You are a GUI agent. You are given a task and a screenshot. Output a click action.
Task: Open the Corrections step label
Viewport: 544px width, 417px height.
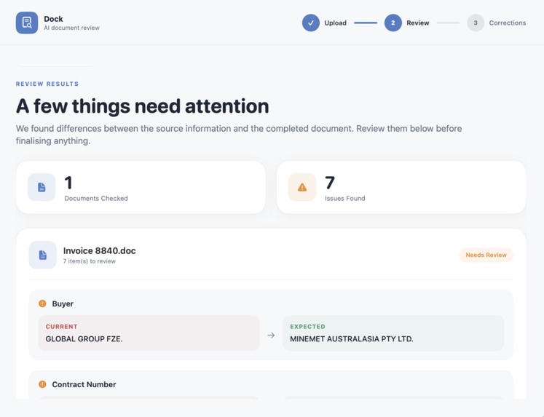point(508,23)
